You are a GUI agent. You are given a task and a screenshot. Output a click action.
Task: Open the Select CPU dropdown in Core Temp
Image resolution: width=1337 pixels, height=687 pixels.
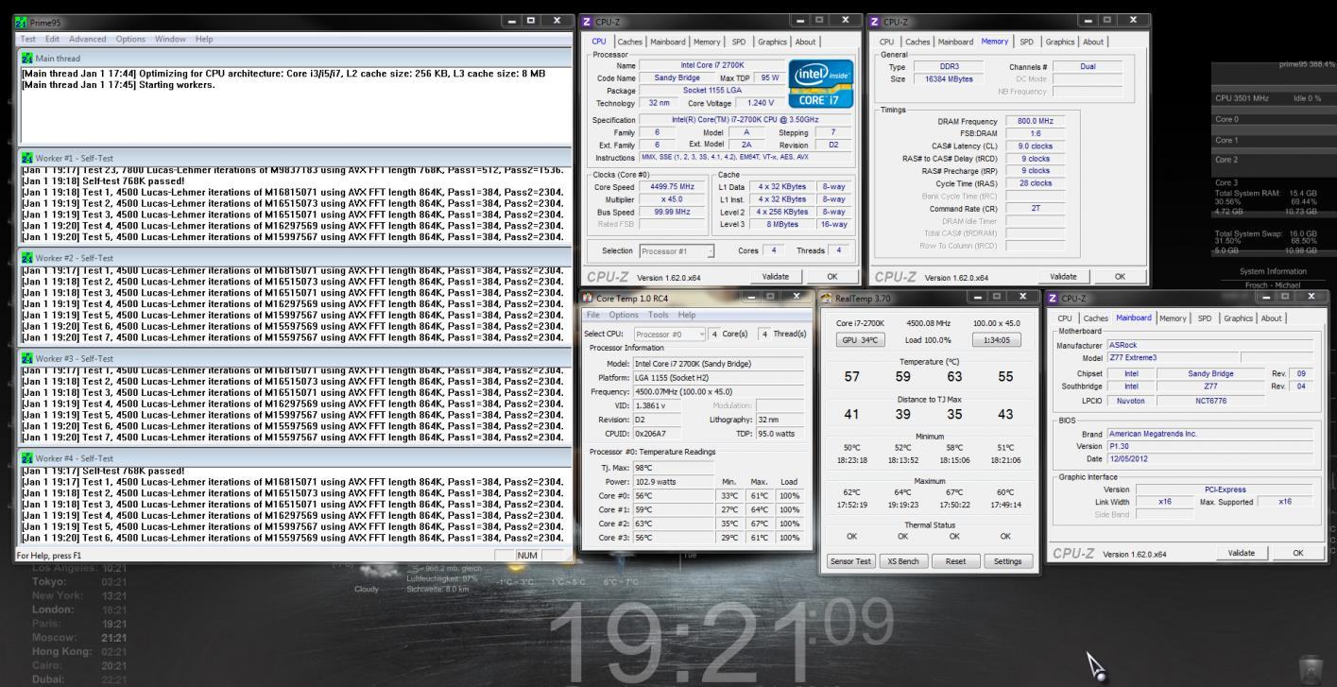(x=670, y=334)
